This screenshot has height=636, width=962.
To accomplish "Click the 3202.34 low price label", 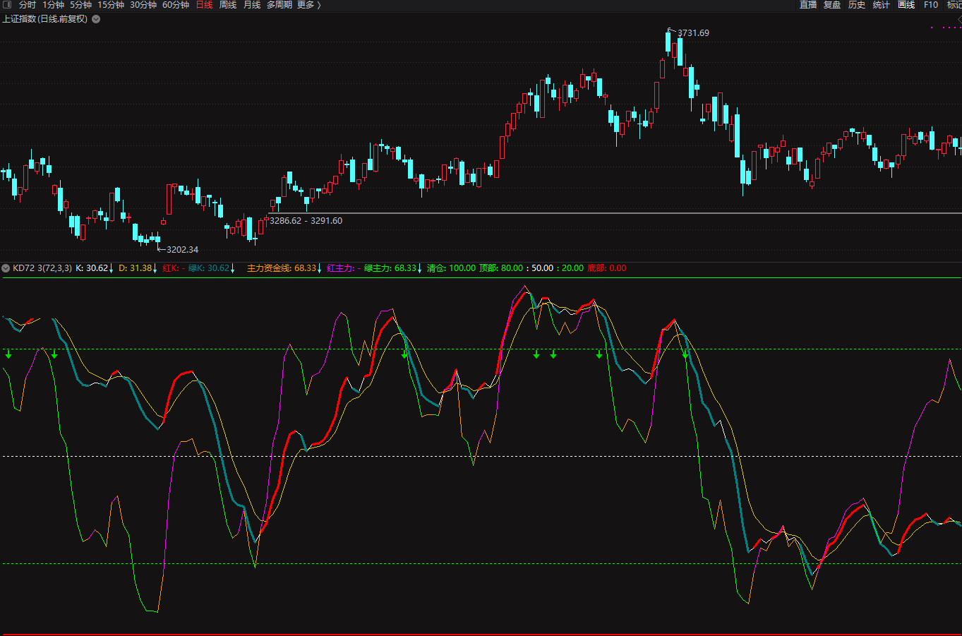I will (182, 250).
